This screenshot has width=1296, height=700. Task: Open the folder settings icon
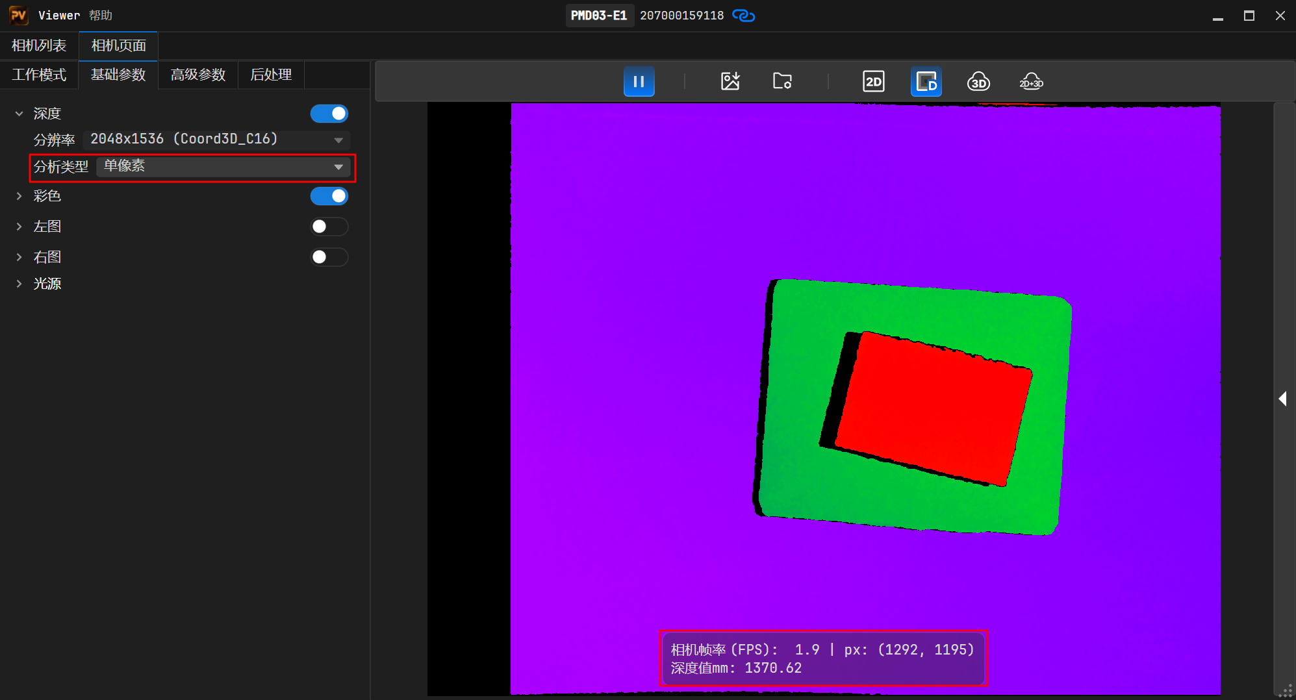coord(782,82)
